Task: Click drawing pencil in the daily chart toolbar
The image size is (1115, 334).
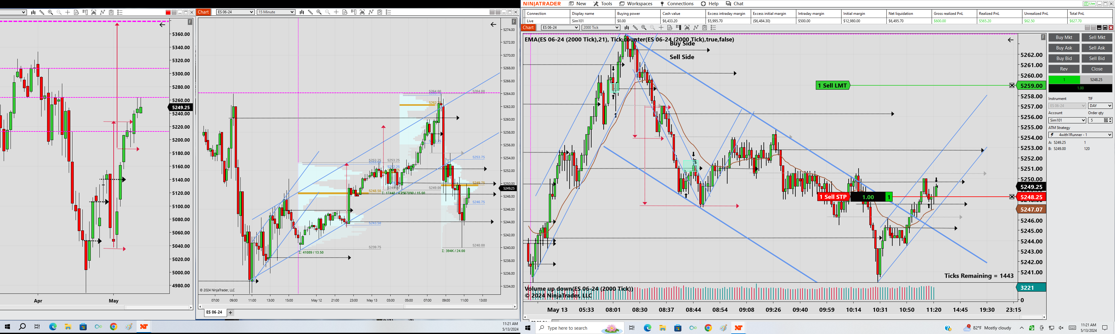Action: (x=42, y=12)
